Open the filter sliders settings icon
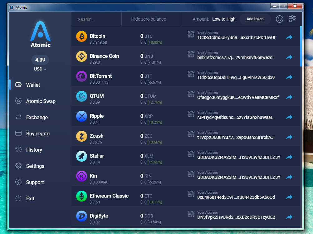Viewport: 313px width, 234px height. tap(292, 19)
